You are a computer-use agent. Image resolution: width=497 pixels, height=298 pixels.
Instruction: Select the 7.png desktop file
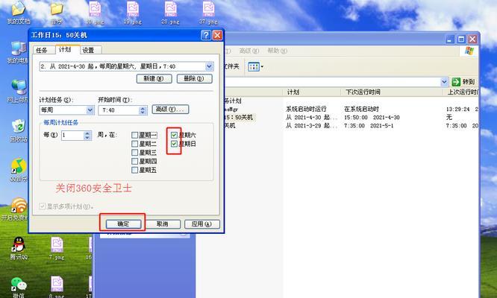[57, 248]
